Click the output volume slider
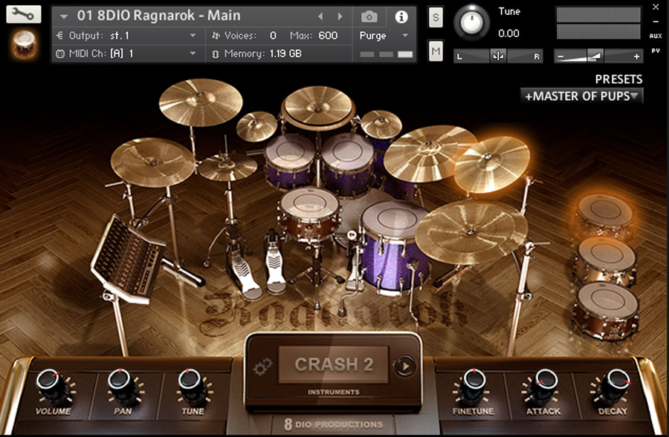 pyautogui.click(x=598, y=56)
